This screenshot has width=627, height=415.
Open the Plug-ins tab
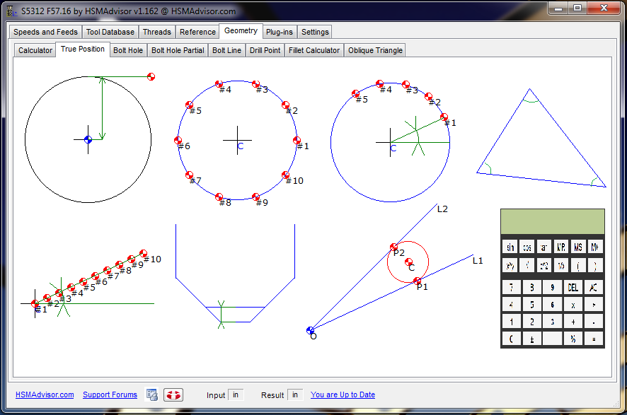point(279,31)
